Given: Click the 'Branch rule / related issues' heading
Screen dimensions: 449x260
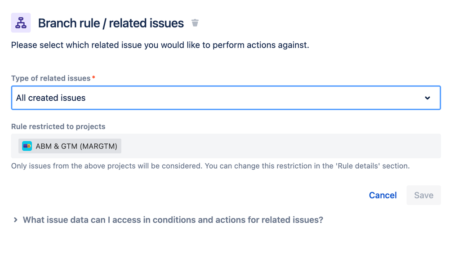Looking at the screenshot, I should pos(111,23).
